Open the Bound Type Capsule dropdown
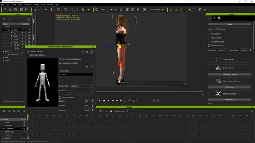255x143 pixels. pyautogui.click(x=82, y=86)
